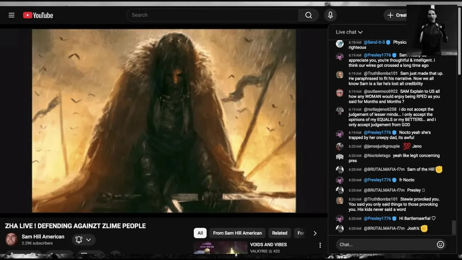Open notification bell options dropdown
Viewport: 462px width, 260px height.
click(83, 239)
